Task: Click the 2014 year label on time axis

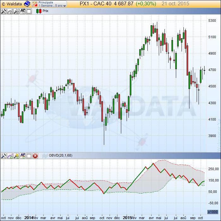Action: (x=28, y=218)
